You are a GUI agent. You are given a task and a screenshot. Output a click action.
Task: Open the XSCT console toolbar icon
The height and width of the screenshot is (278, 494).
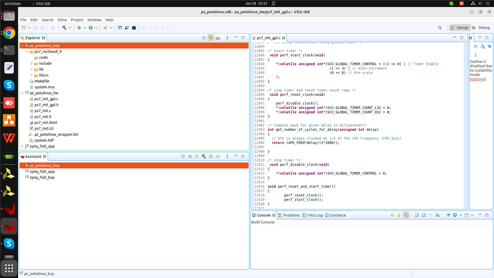click(x=120, y=28)
